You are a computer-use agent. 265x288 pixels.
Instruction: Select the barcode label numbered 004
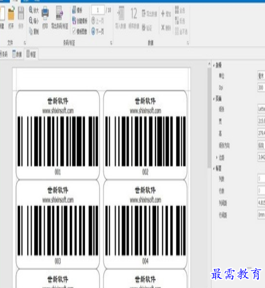145,224
